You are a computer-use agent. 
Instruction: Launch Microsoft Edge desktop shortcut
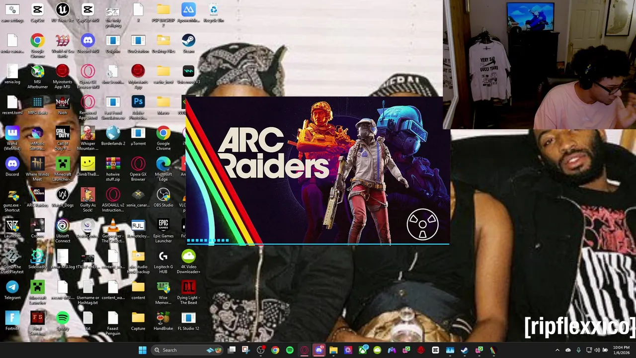coord(163,169)
